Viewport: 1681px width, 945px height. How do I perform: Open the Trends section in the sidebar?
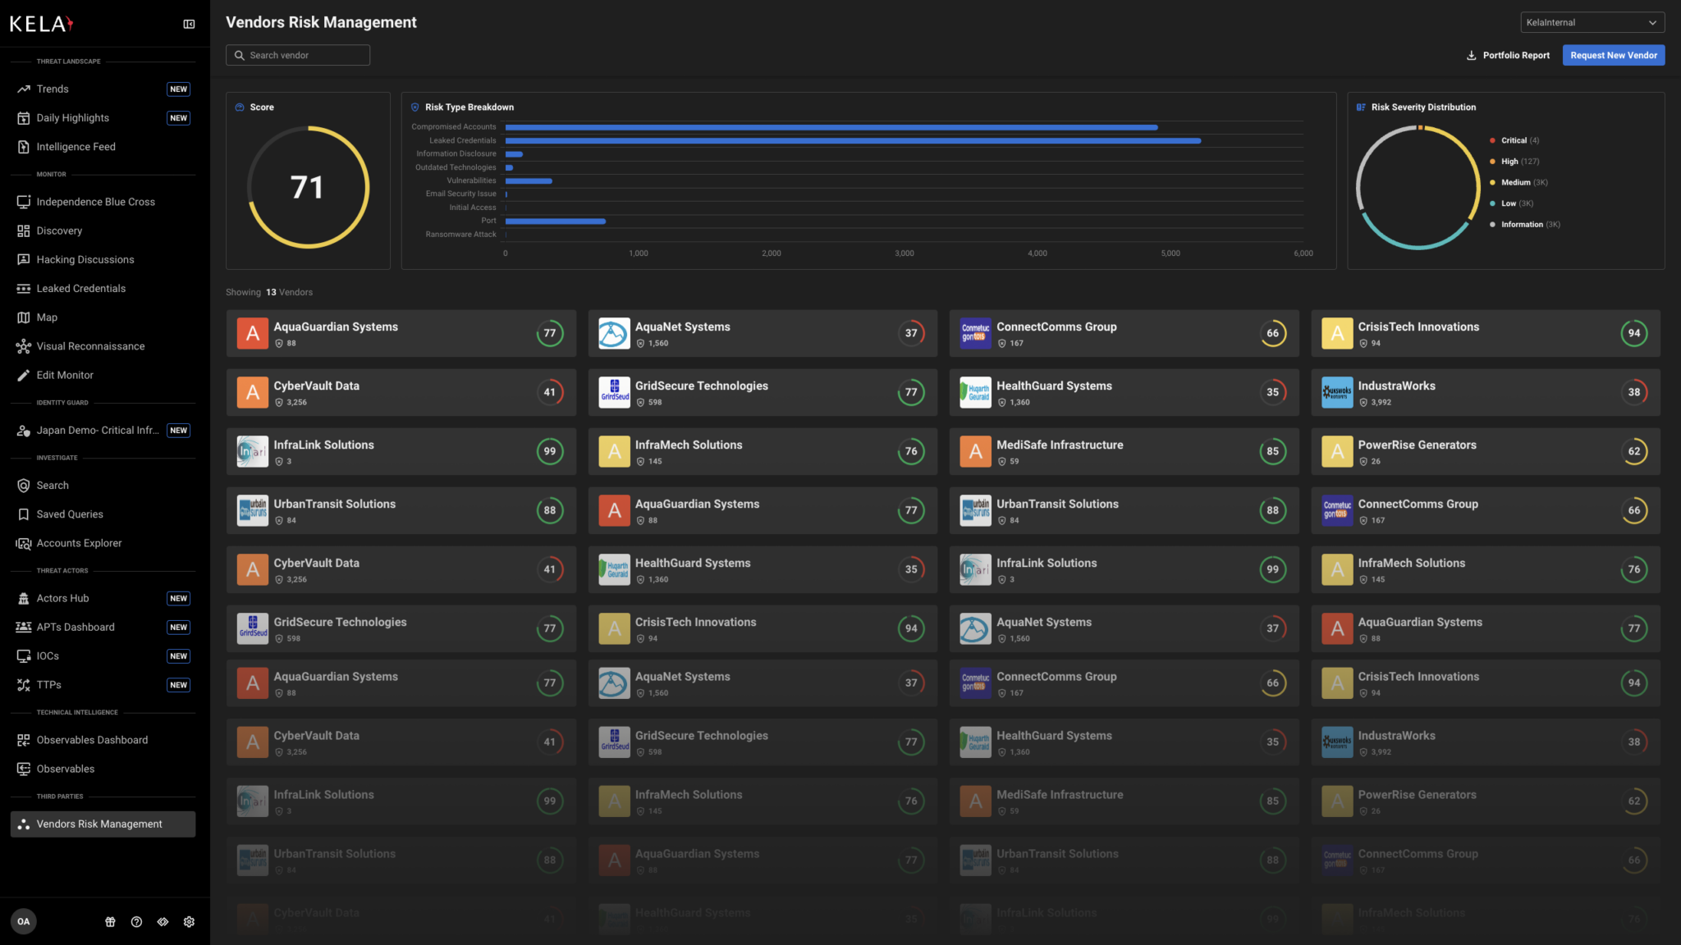click(53, 89)
